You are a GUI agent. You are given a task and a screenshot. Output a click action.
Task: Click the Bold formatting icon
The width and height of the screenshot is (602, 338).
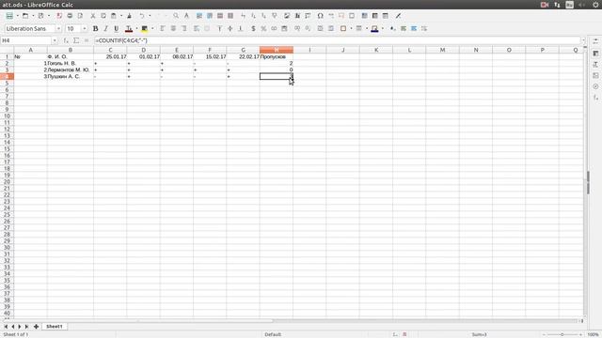pyautogui.click(x=95, y=28)
